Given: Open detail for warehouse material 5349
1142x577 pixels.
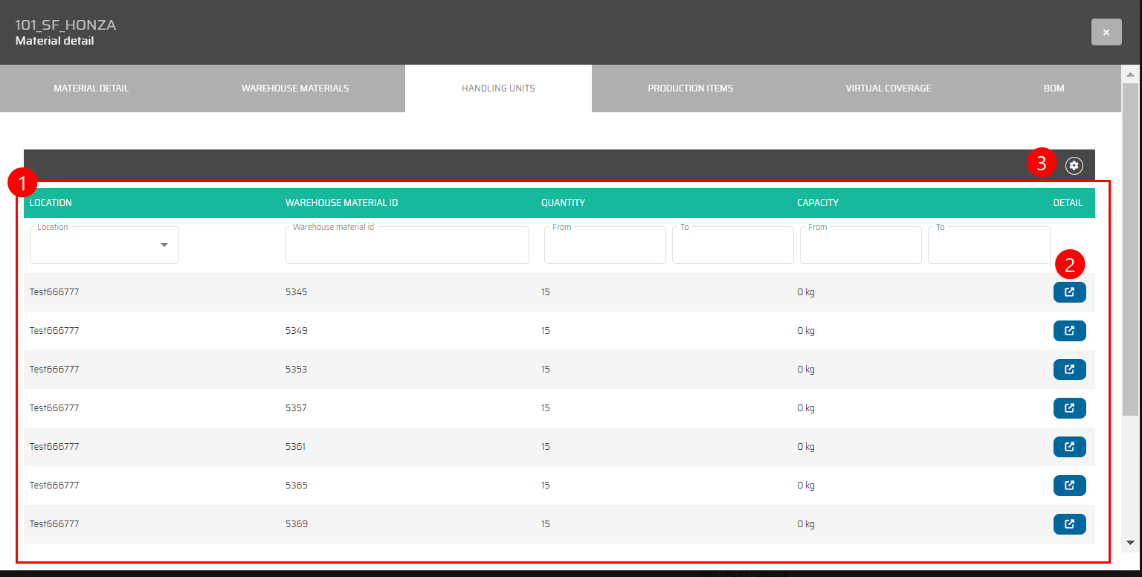Looking at the screenshot, I should [x=1069, y=331].
